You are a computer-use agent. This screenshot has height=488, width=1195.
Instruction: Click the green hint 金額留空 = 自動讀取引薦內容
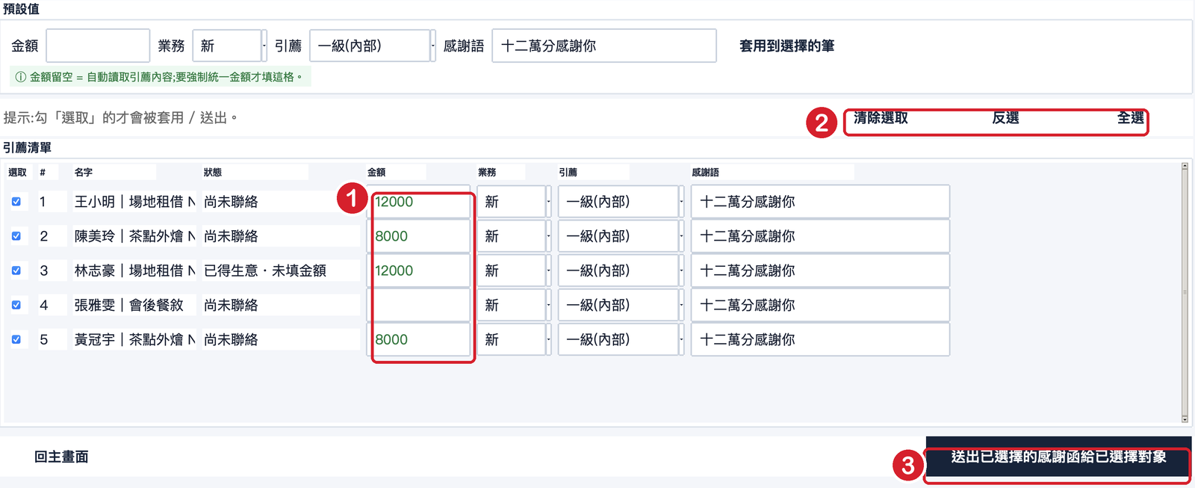click(160, 77)
